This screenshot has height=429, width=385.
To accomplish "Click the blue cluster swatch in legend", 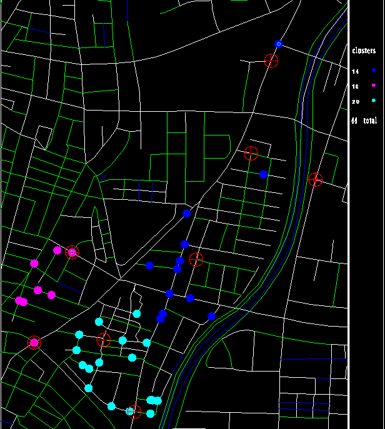I will coord(374,71).
